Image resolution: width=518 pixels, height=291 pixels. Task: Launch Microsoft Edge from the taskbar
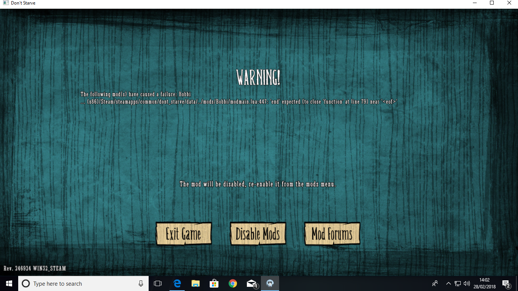tap(177, 283)
